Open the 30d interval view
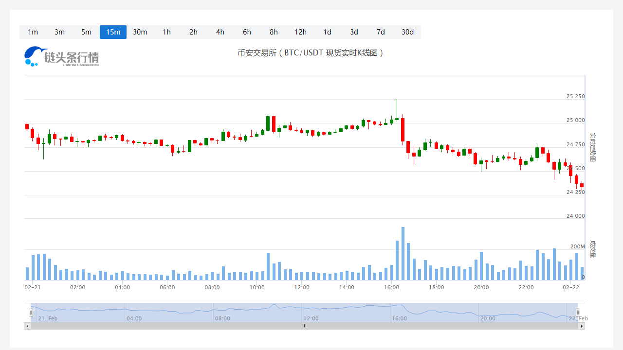This screenshot has height=350, width=623. [x=407, y=32]
